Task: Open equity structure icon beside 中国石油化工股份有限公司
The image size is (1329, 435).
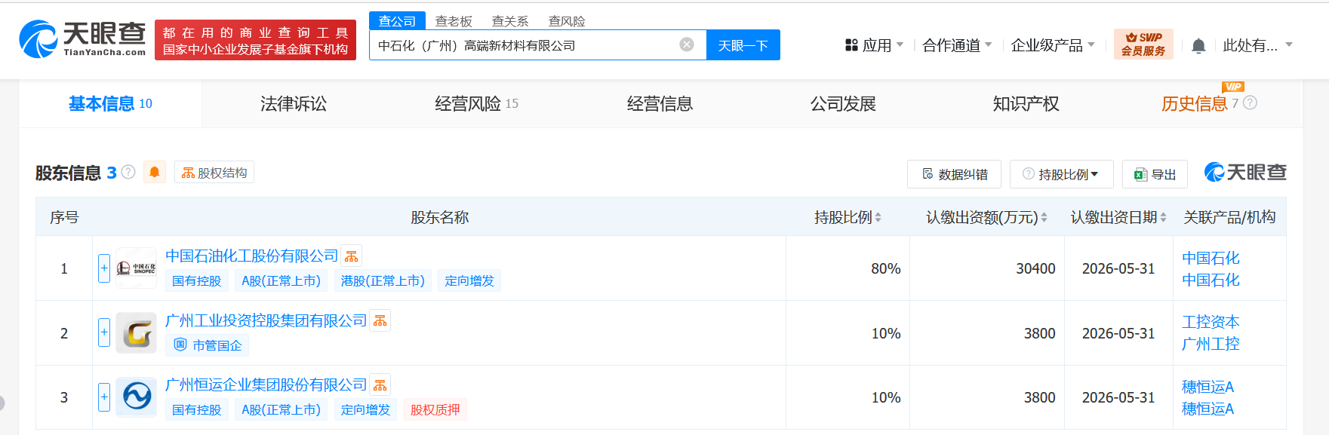Action: (x=352, y=256)
